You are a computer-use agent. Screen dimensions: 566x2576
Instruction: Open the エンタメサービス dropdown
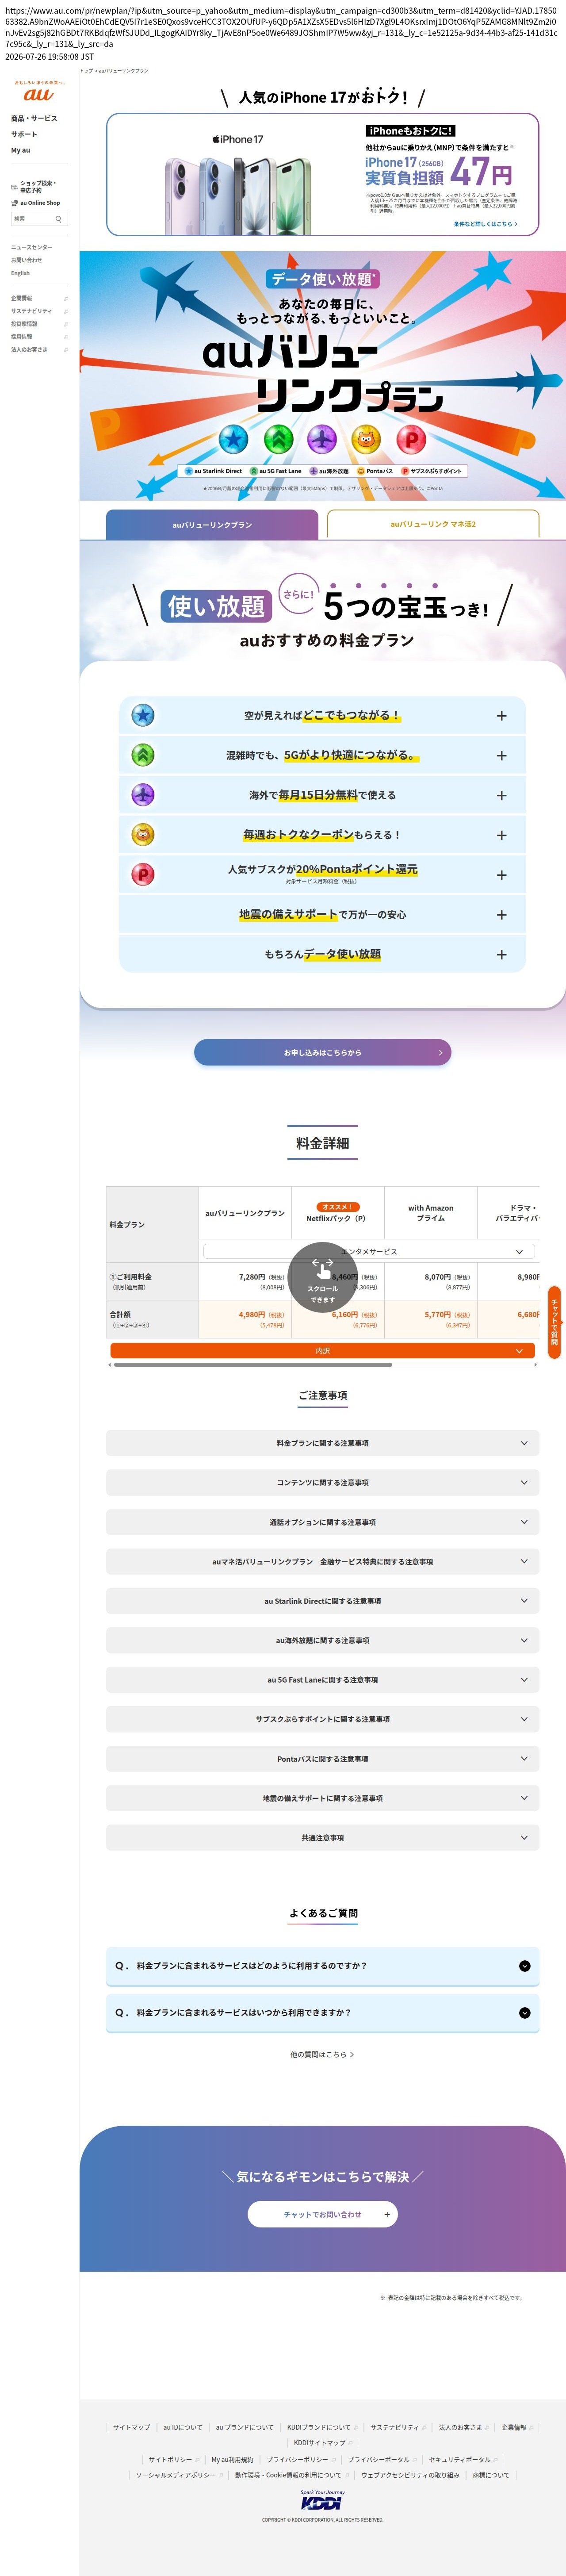(369, 1251)
